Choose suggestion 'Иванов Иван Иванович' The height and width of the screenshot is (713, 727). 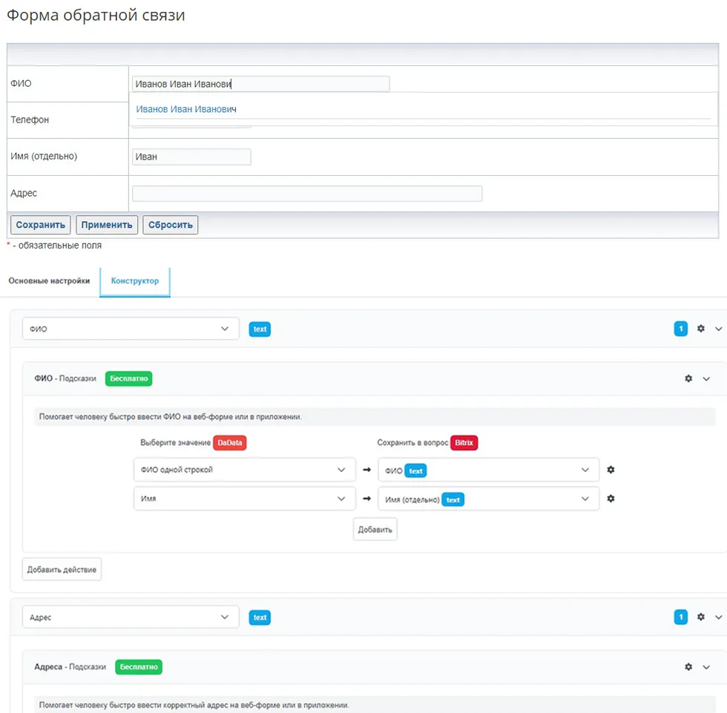coord(186,109)
